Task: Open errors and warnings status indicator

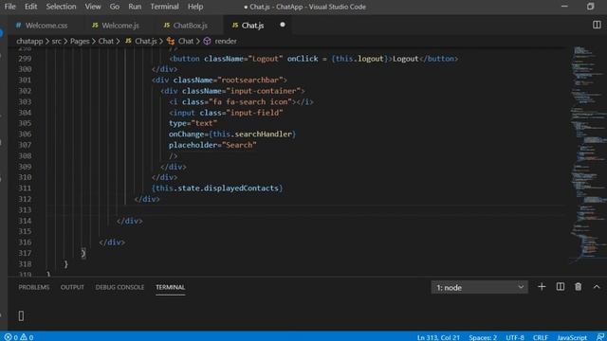Action: tap(19, 337)
